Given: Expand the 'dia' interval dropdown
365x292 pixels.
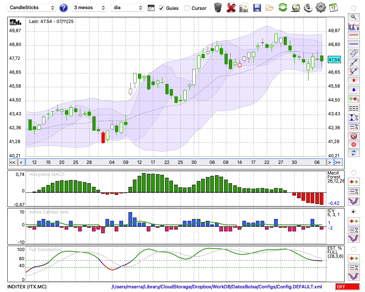Looking at the screenshot, I should 127,8.
